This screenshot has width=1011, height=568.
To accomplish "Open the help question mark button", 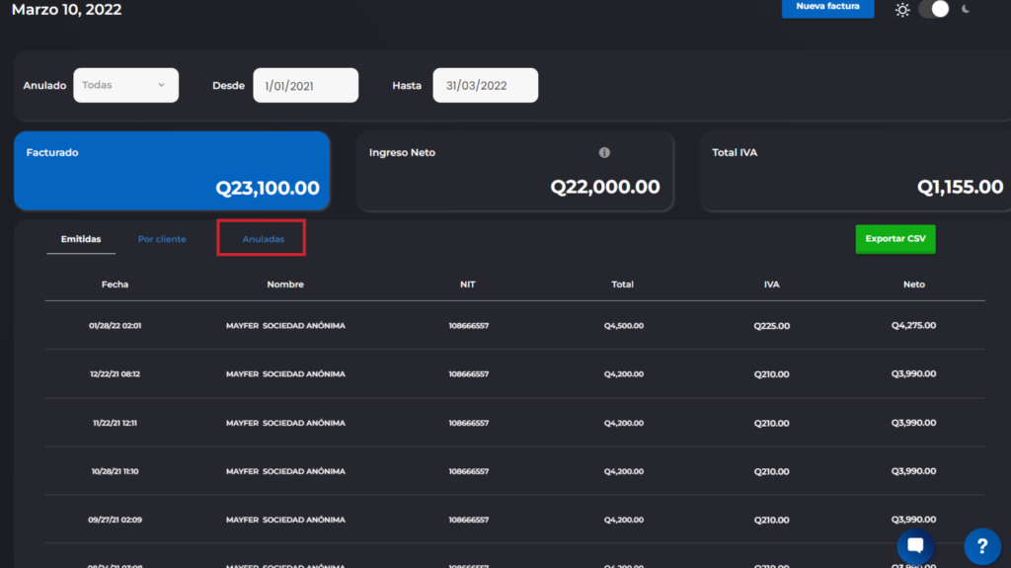I will pos(981,545).
